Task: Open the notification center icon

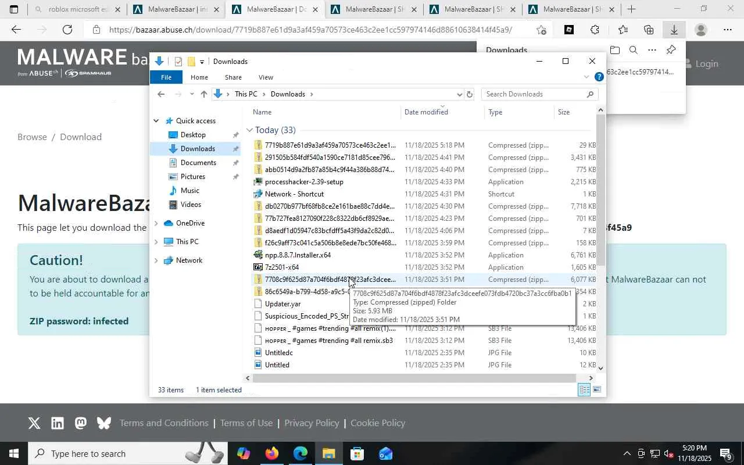Action: click(725, 453)
